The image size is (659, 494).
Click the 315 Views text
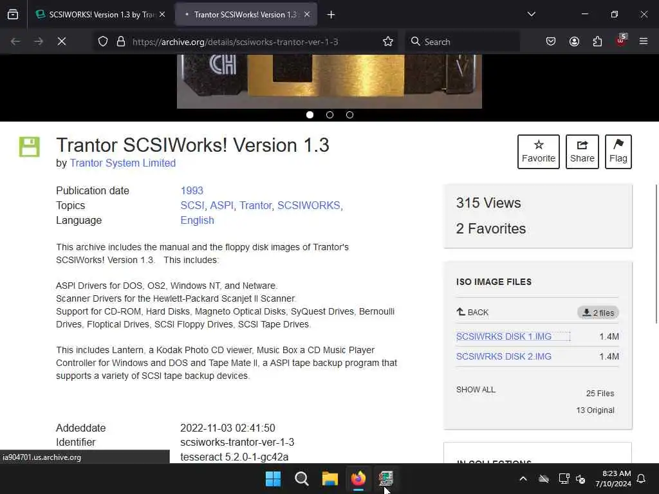pos(488,203)
